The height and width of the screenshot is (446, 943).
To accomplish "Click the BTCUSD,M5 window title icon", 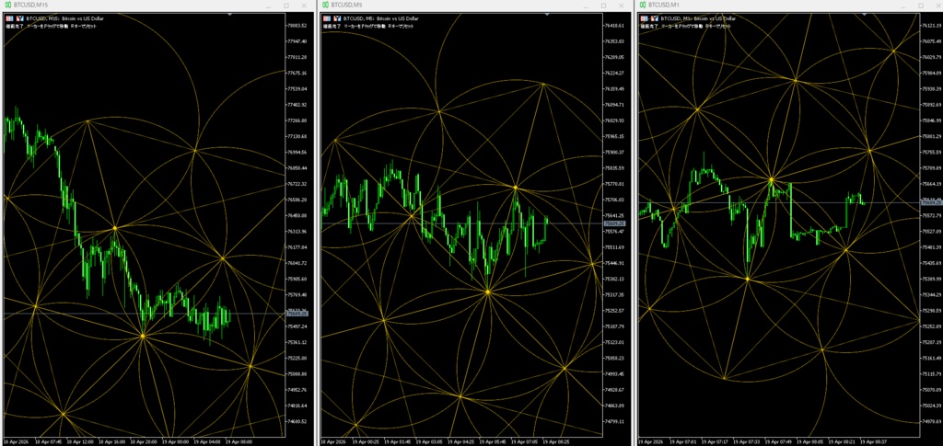I will point(327,5).
